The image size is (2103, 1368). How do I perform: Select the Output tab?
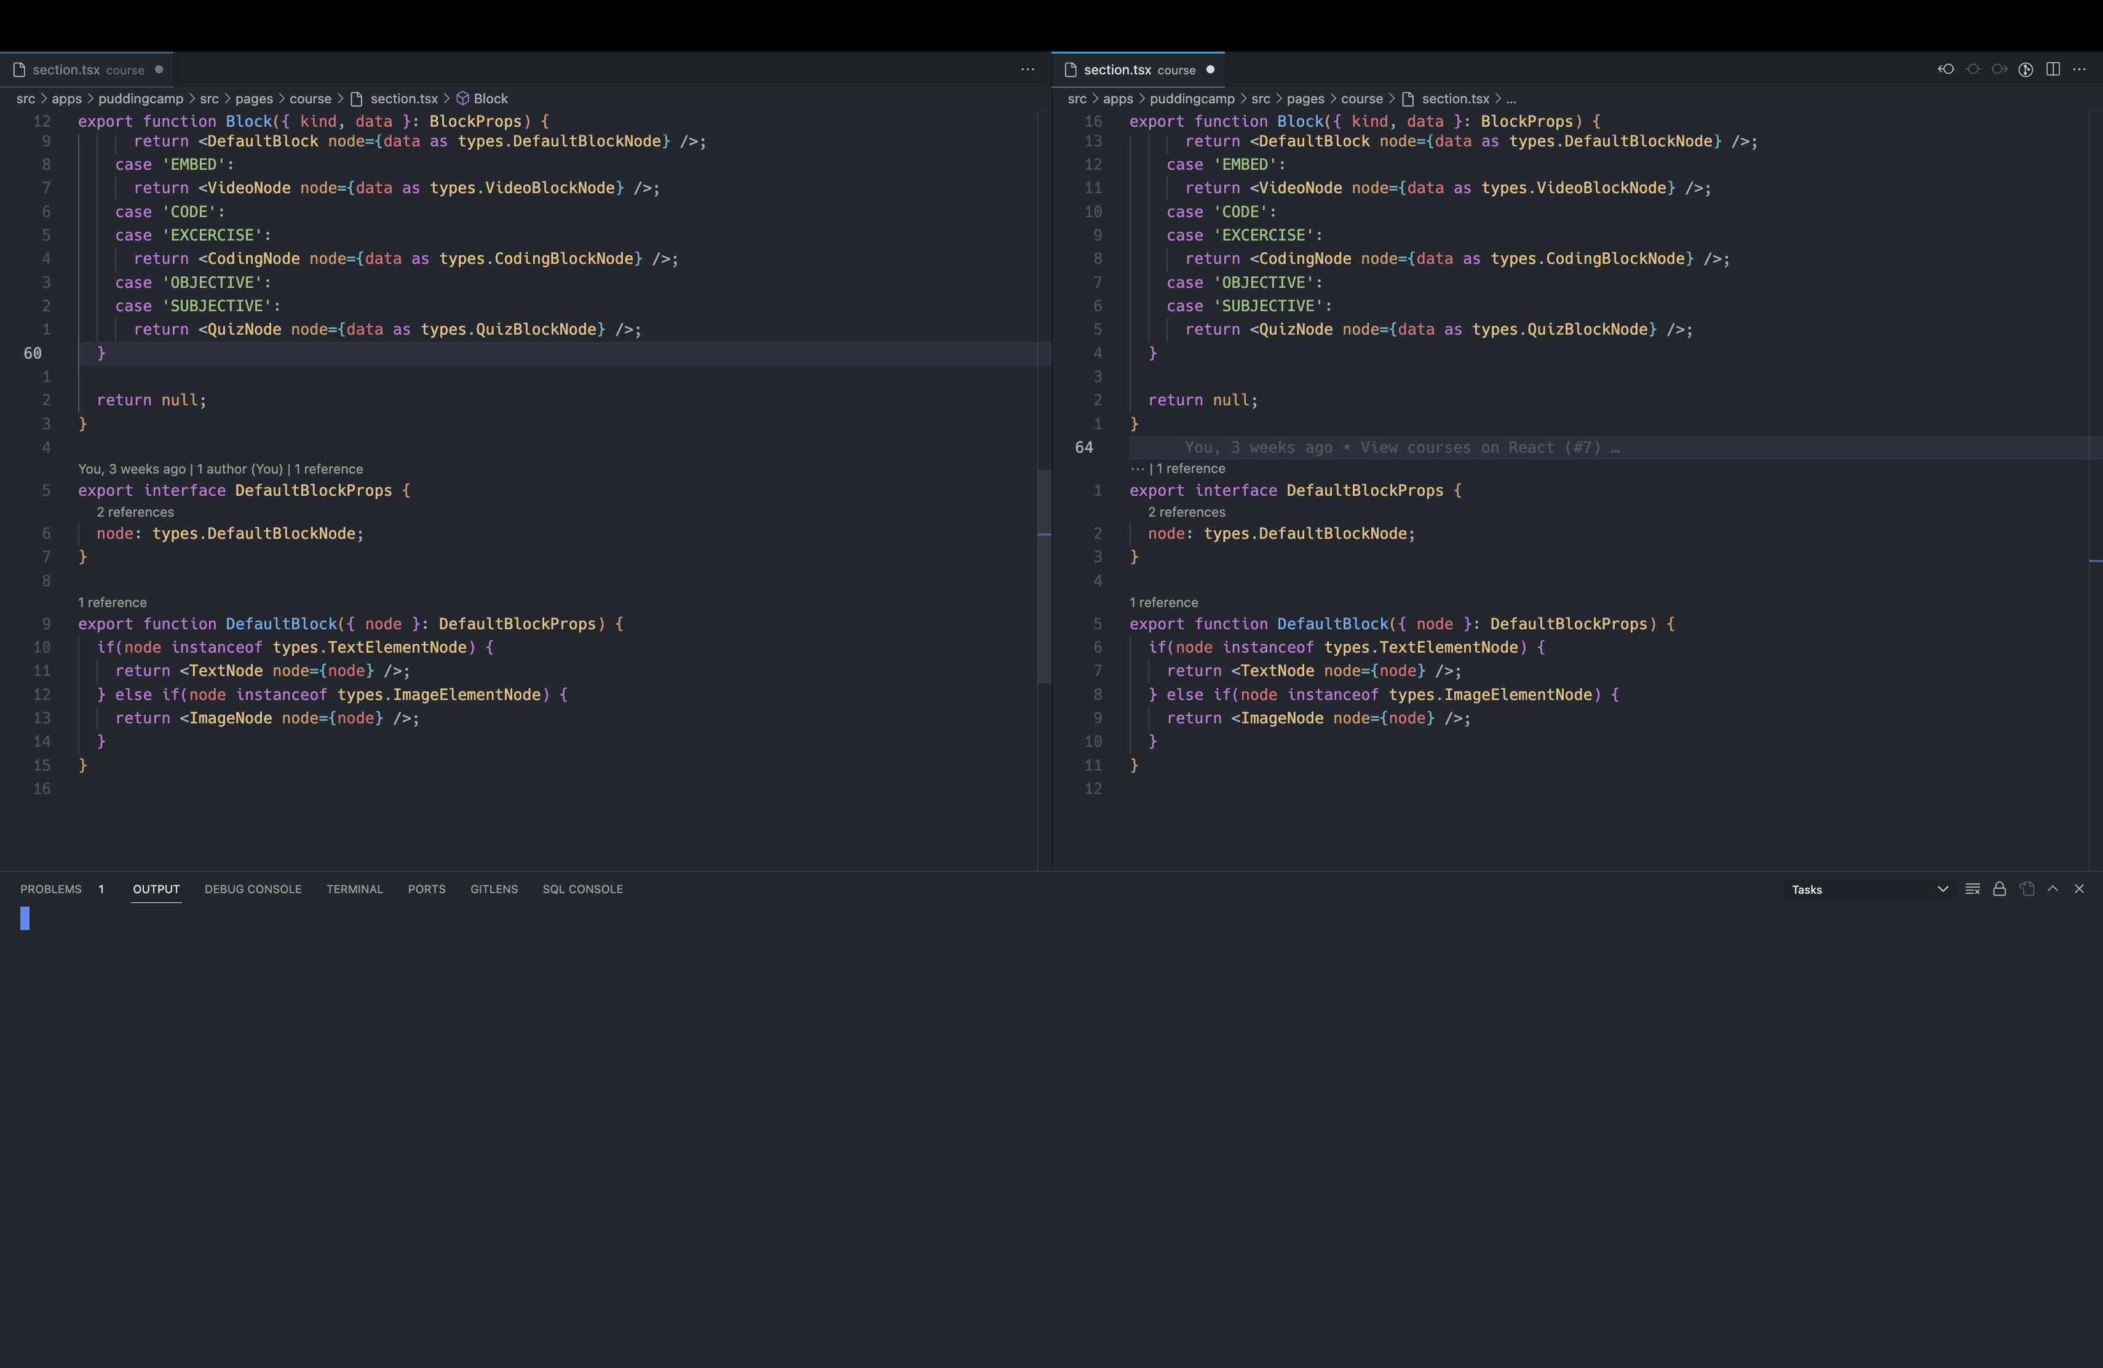[156, 889]
